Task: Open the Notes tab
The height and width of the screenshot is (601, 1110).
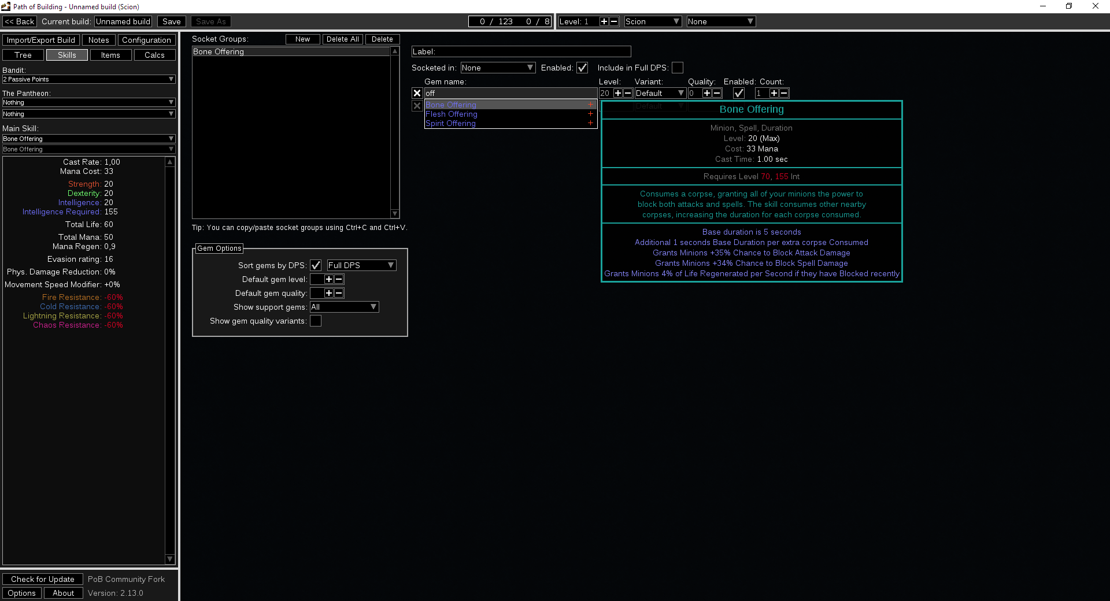Action: [99, 40]
